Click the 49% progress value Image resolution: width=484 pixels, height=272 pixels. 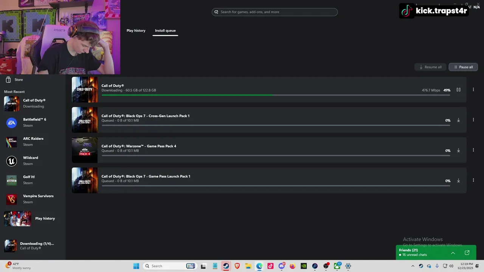447,90
